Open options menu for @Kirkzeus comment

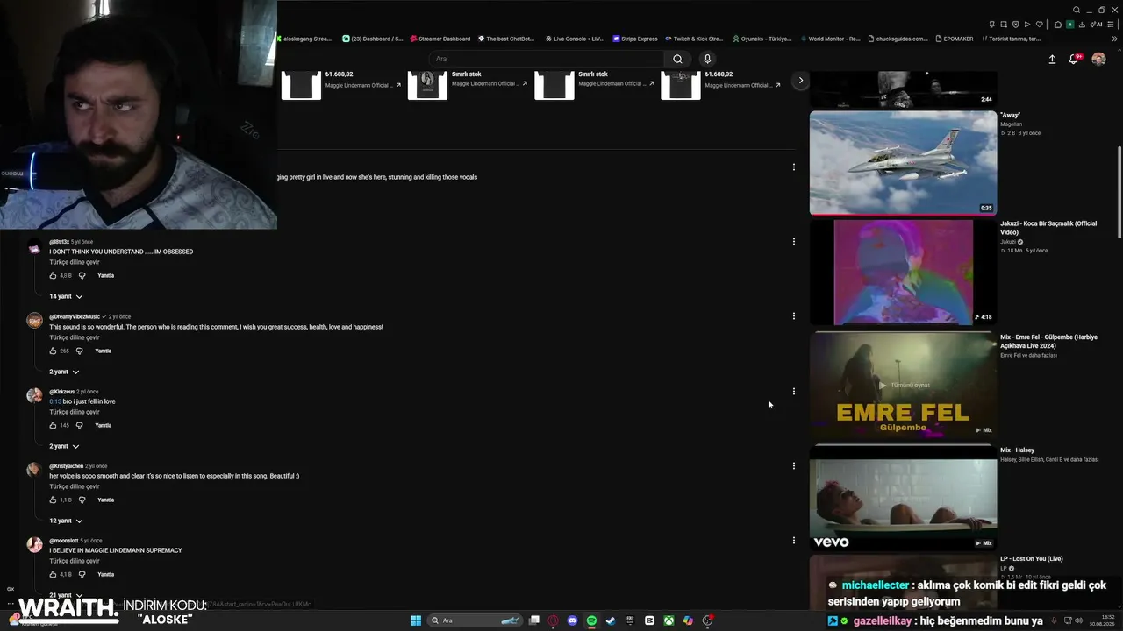[x=794, y=392]
